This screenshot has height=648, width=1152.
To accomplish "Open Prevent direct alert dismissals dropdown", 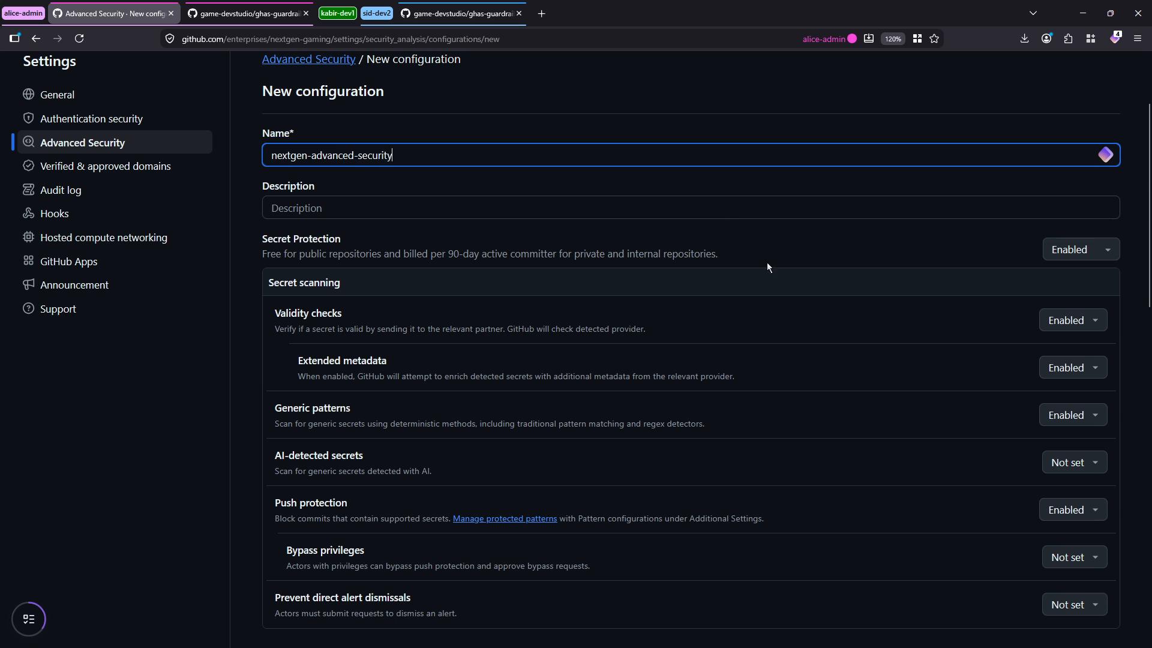I will [1075, 605].
